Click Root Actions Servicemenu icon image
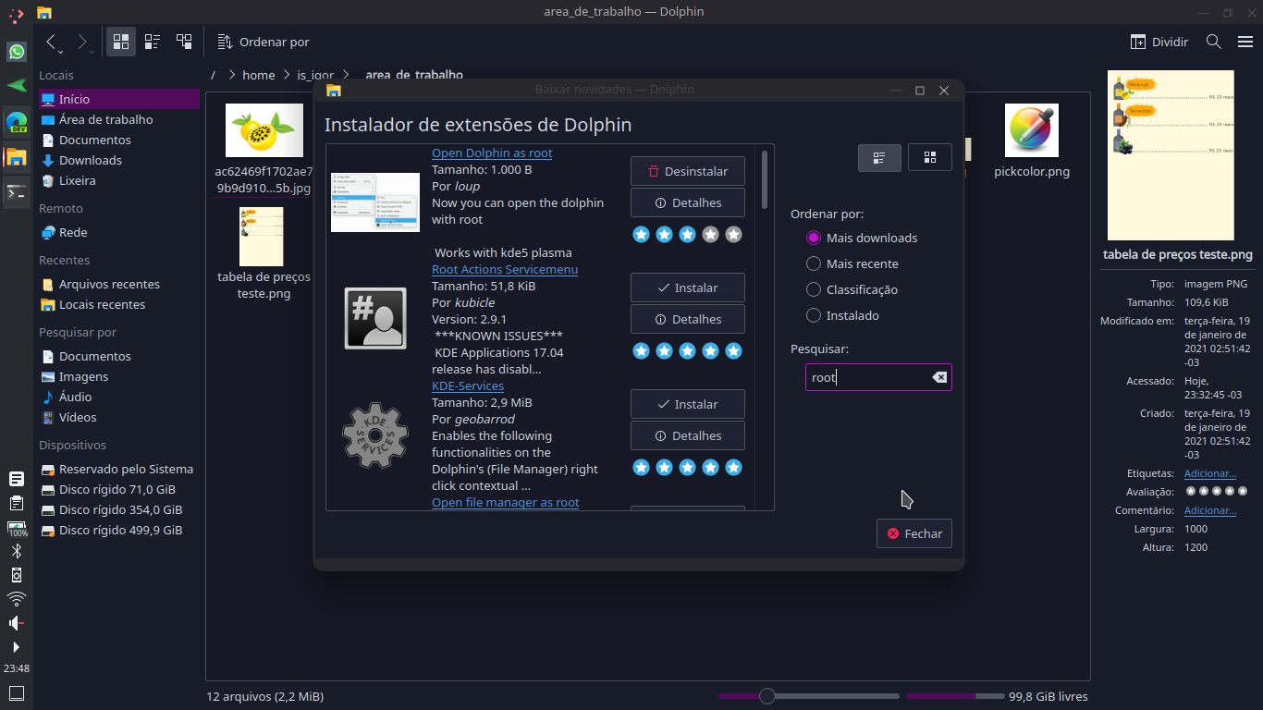1263x710 pixels. point(375,318)
